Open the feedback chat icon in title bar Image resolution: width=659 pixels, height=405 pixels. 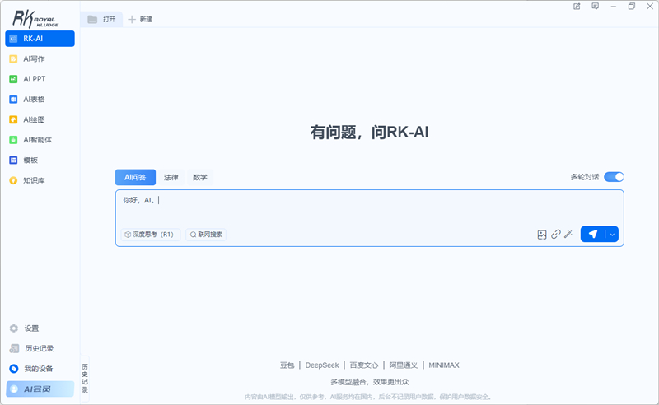click(x=595, y=7)
